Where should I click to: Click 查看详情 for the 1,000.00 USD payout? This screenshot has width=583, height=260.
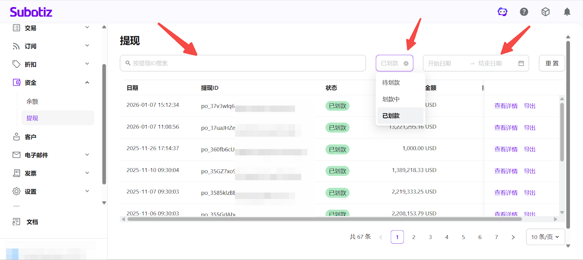pos(506,149)
